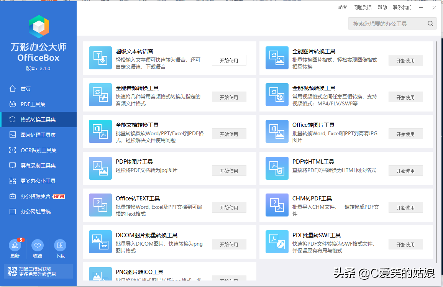This screenshot has width=443, height=287.
Task: Click the Office转图片工具 tool icon
Action: (x=277, y=131)
